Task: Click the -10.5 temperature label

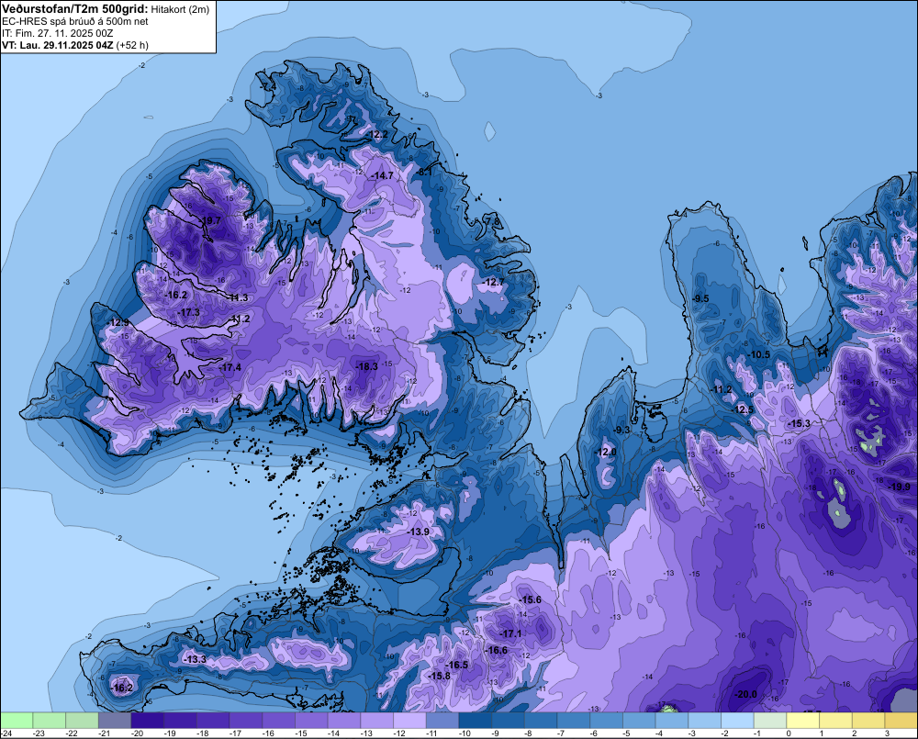Action: click(760, 355)
